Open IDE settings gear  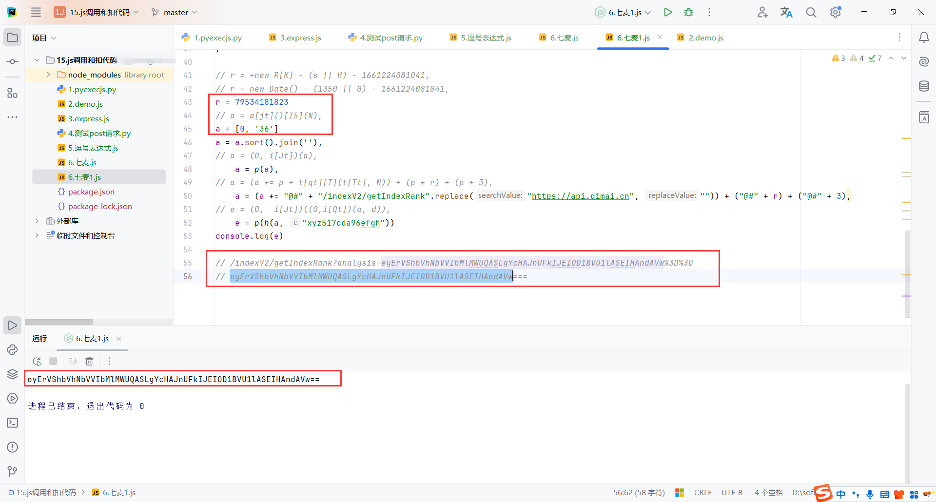coord(836,12)
